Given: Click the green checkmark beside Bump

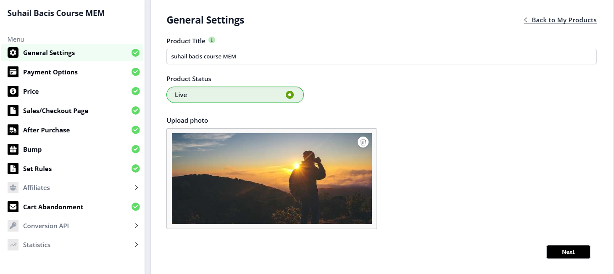Looking at the screenshot, I should click(x=135, y=149).
